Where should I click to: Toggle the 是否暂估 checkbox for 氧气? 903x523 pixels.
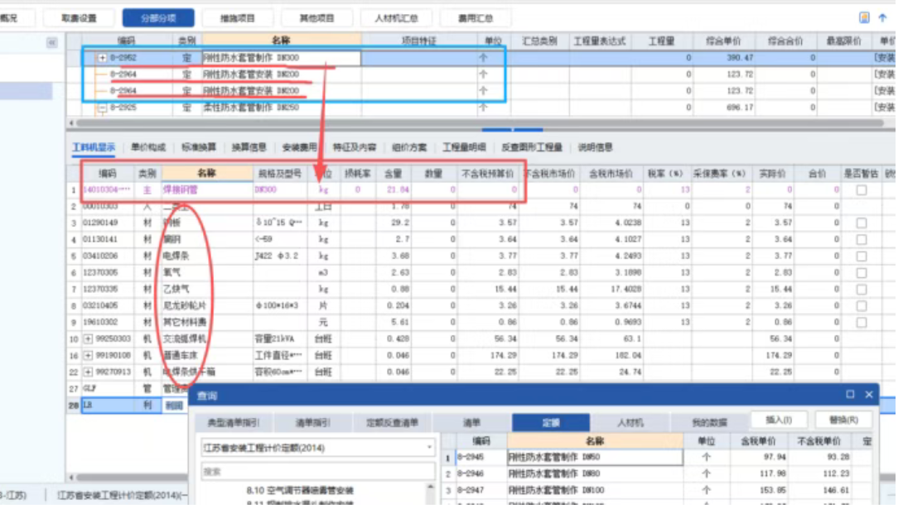coord(862,272)
